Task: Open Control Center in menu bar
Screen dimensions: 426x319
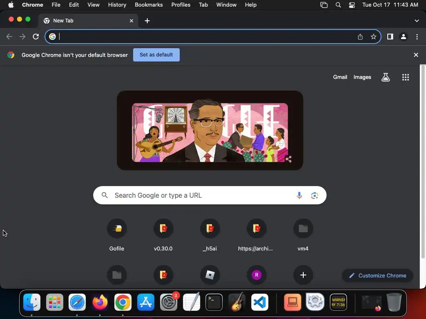Action: coord(352,5)
